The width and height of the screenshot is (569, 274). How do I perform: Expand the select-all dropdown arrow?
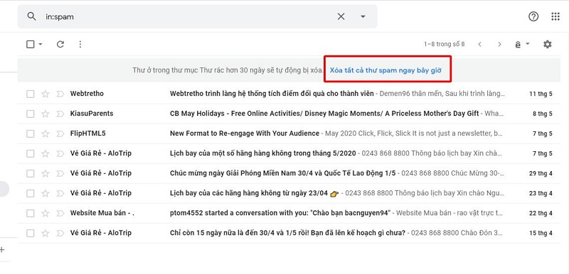[x=41, y=44]
